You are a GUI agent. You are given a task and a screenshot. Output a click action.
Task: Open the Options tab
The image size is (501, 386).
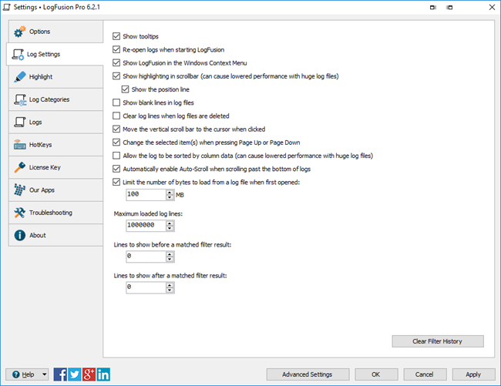click(x=55, y=32)
